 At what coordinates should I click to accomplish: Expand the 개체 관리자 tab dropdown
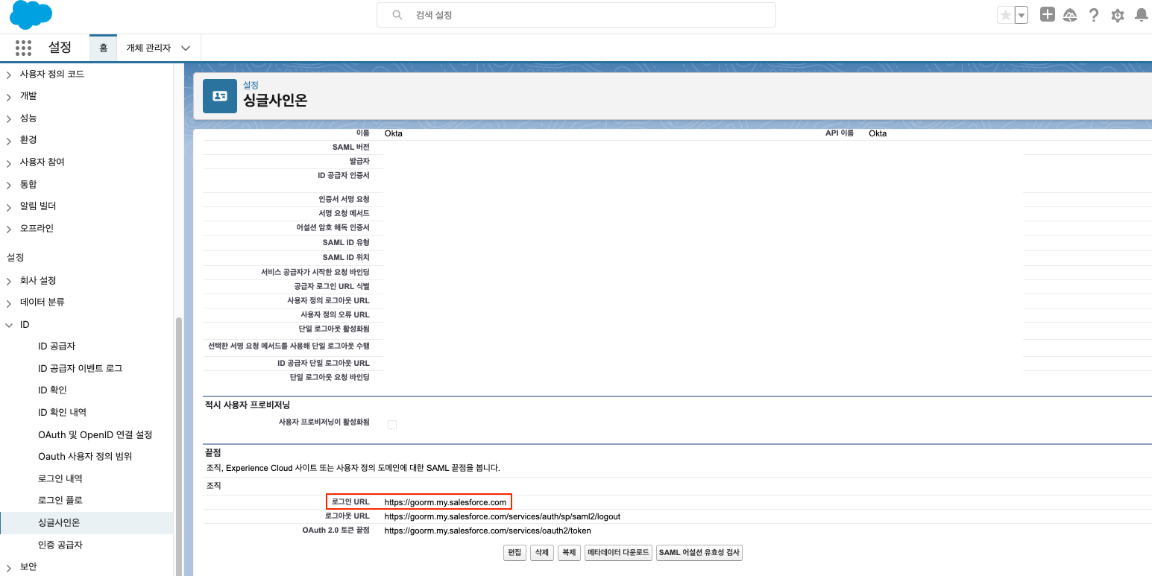tap(186, 48)
